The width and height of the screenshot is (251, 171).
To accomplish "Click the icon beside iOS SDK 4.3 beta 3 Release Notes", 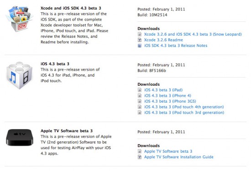I will pos(140,46).
